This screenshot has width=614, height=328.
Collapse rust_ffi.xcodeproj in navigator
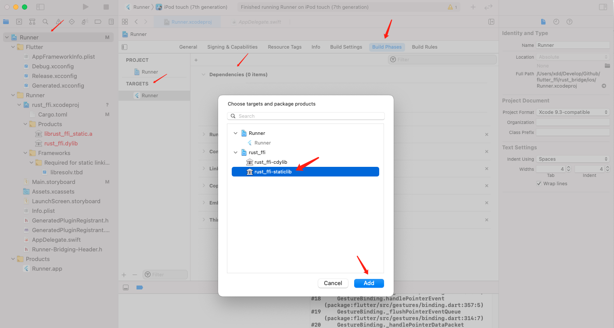pyautogui.click(x=19, y=105)
